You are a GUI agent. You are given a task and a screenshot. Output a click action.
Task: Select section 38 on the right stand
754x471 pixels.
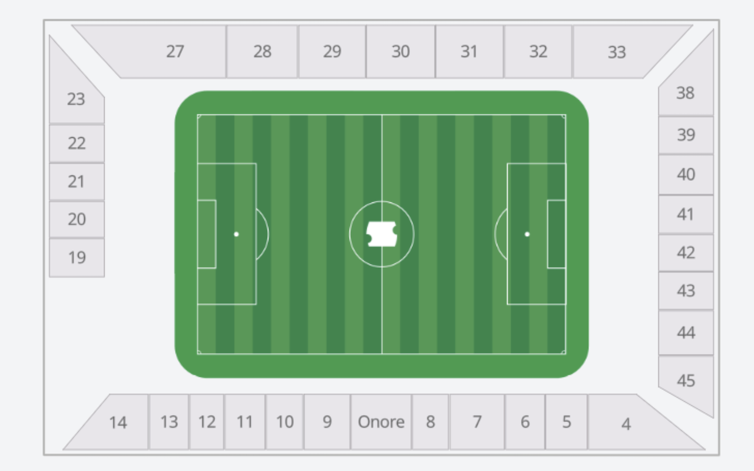686,82
